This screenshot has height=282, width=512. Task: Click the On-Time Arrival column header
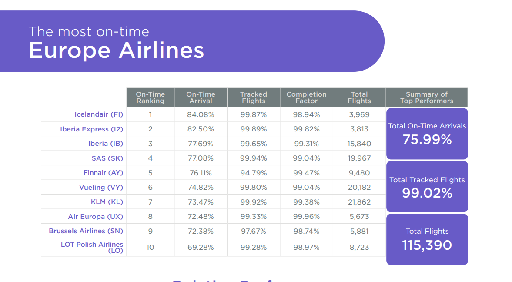pos(201,97)
